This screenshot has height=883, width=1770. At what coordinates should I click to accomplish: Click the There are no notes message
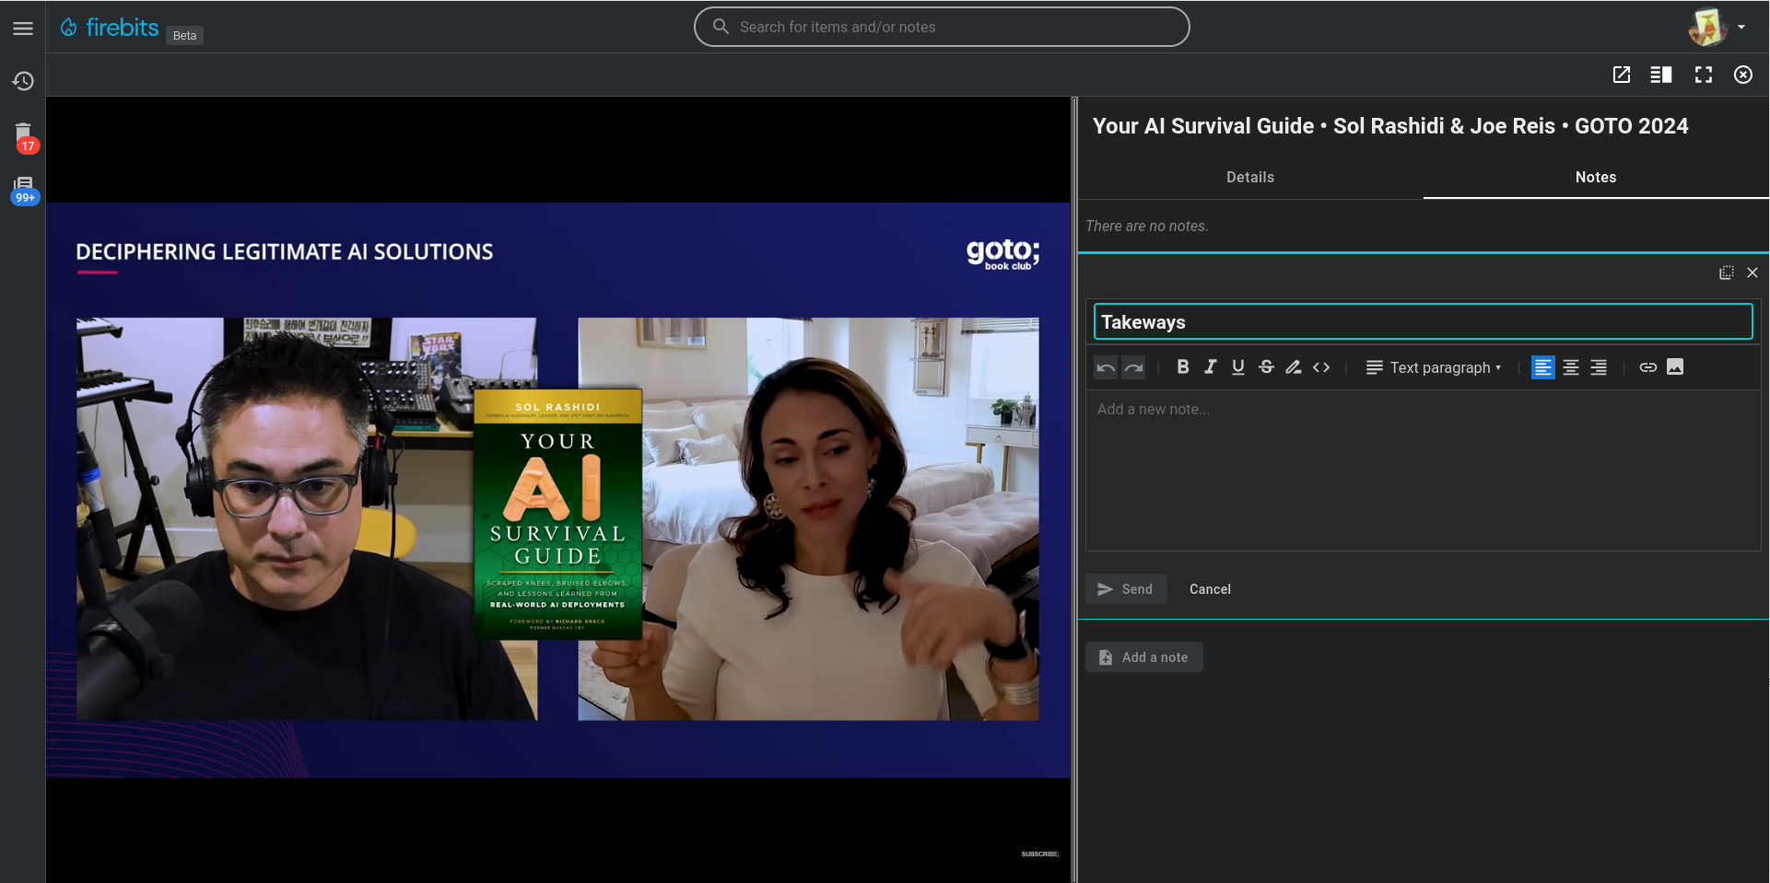coord(1146,226)
